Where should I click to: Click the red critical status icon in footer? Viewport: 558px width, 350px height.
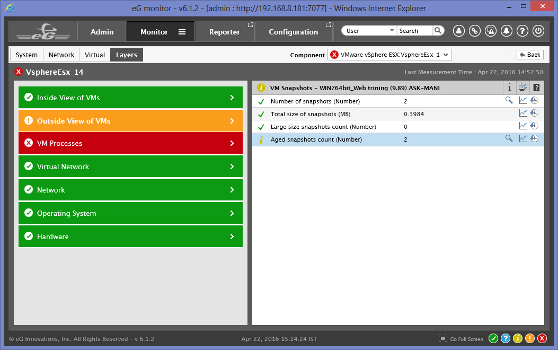542,339
